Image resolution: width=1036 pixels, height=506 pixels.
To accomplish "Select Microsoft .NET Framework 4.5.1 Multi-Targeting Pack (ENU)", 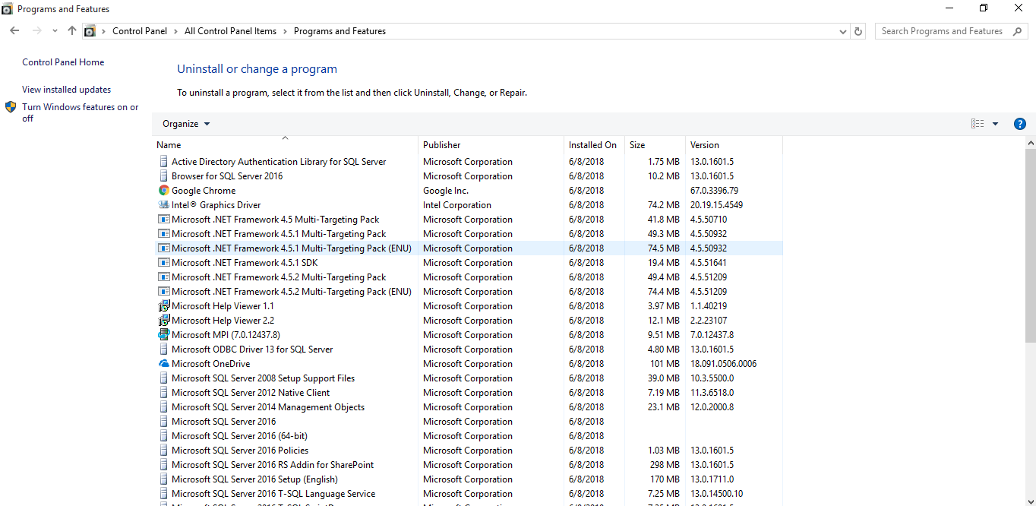I will (468, 248).
